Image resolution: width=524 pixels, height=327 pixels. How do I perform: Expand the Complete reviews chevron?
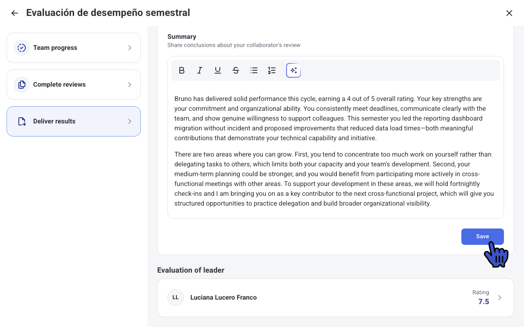tap(130, 85)
